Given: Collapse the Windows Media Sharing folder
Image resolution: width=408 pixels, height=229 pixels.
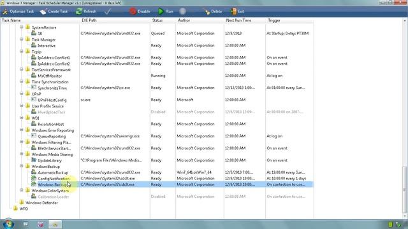Looking at the screenshot, I should pyautogui.click(x=22, y=154).
